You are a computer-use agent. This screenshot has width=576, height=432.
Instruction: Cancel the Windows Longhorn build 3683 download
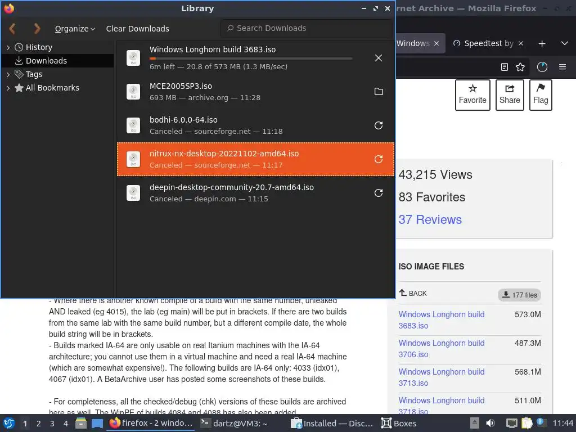379,58
